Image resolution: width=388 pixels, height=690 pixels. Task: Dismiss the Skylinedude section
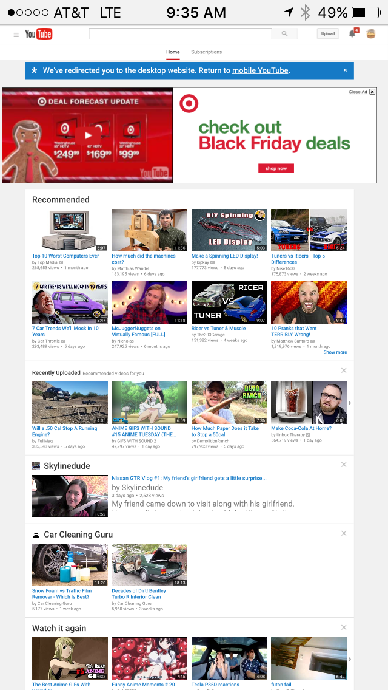(x=344, y=464)
